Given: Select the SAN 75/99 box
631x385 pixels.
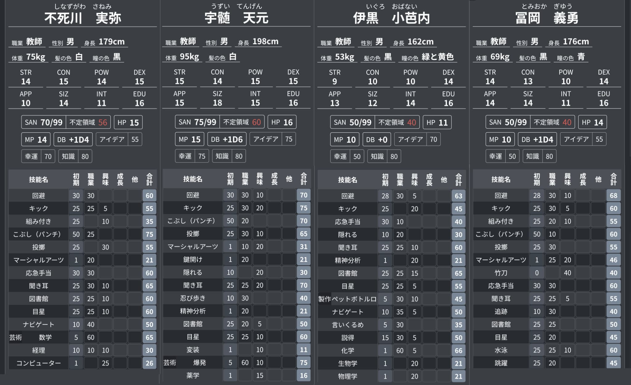Looking at the screenshot, I should click(197, 122).
